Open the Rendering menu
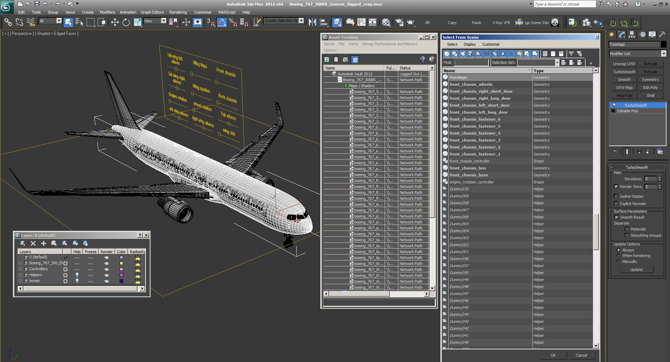 point(178,12)
